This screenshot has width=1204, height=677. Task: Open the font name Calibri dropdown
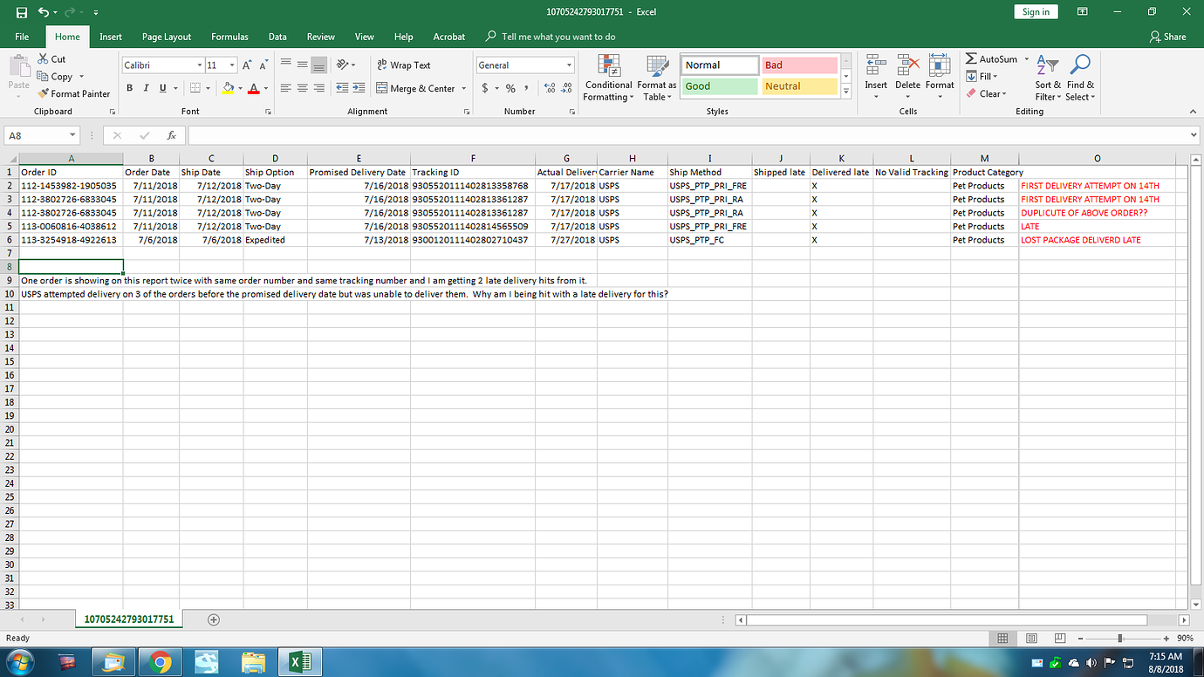point(198,65)
